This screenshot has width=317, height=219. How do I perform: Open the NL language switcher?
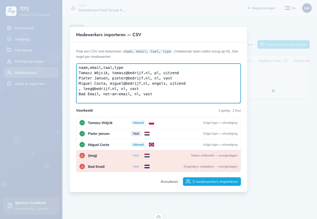click(x=290, y=8)
